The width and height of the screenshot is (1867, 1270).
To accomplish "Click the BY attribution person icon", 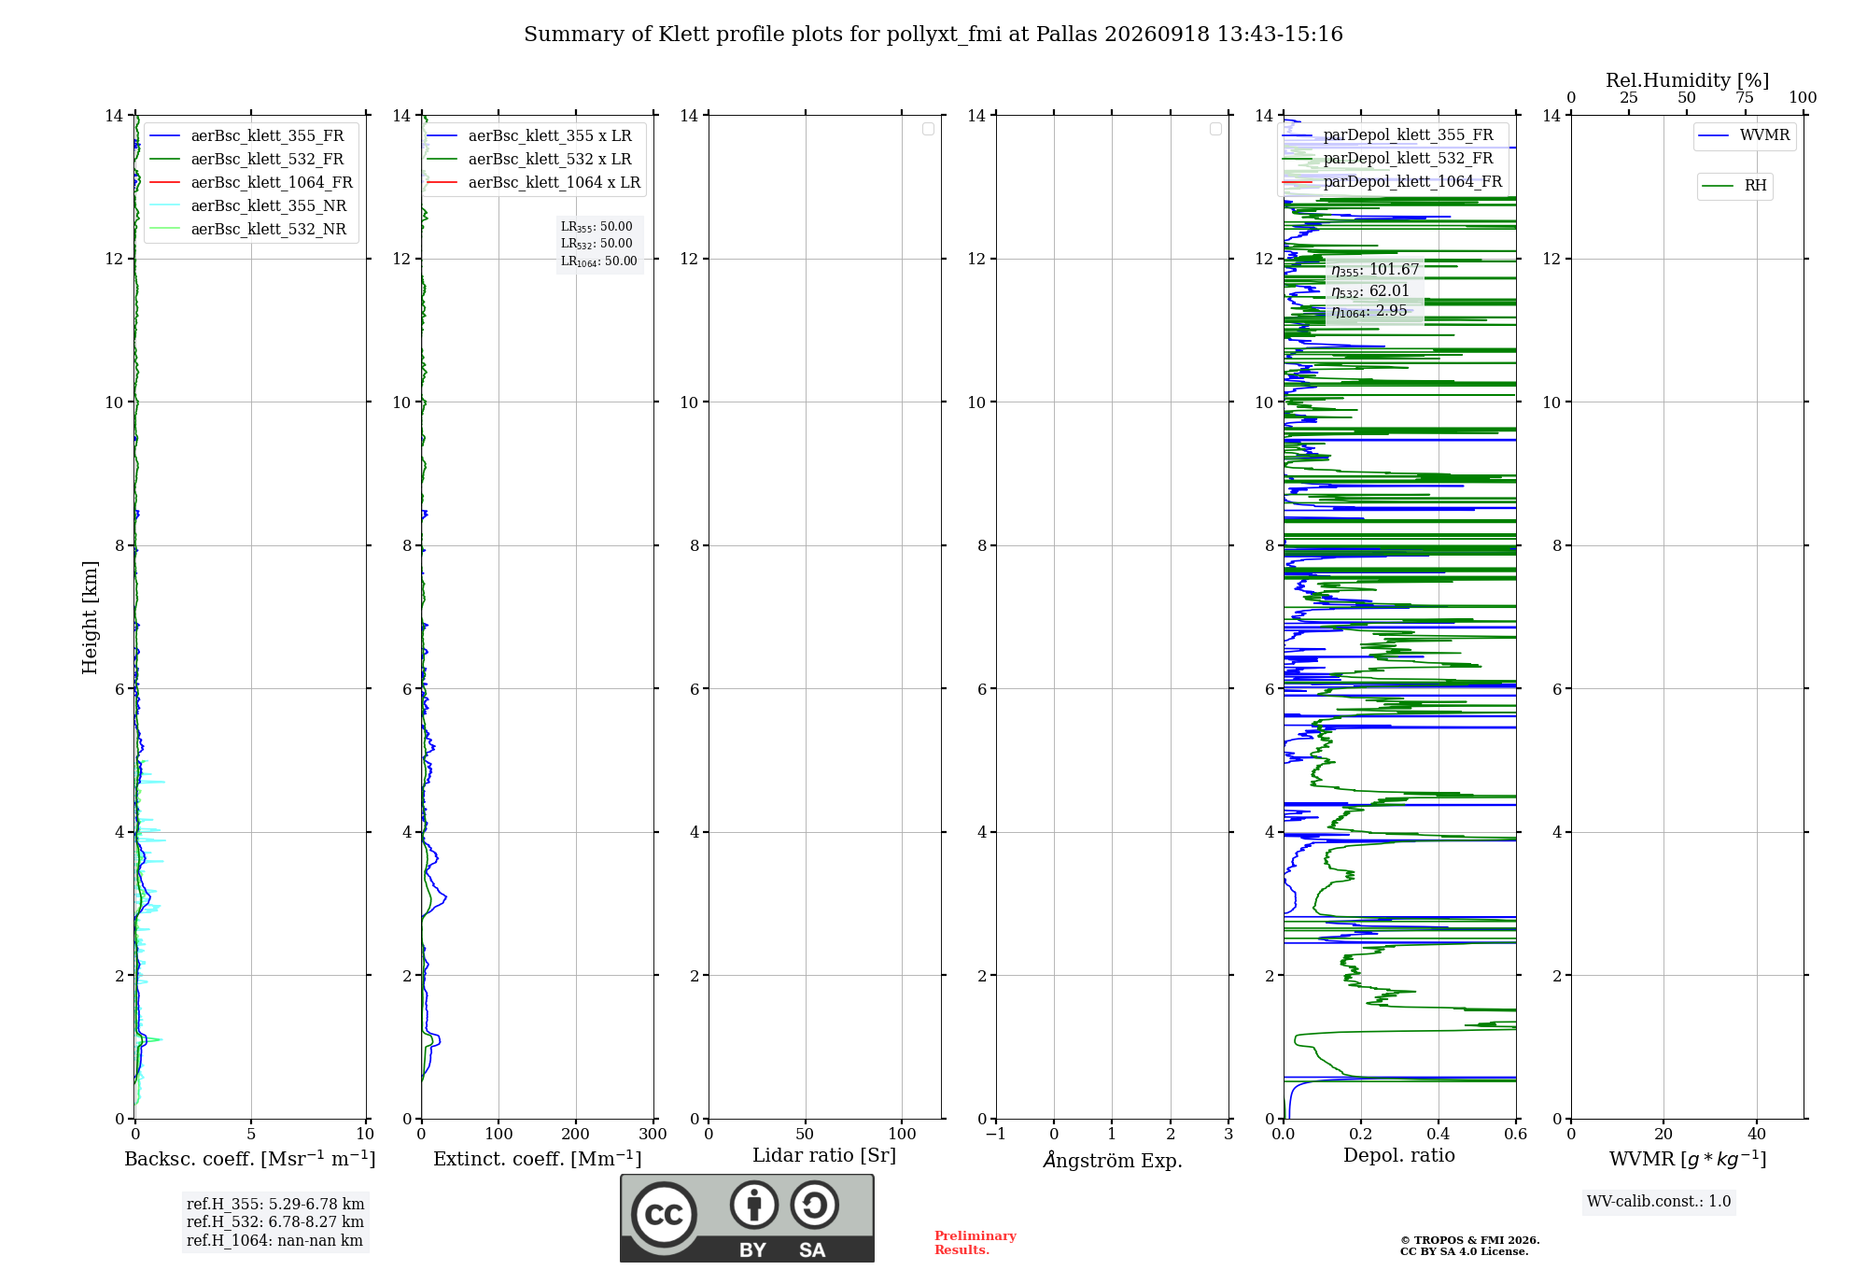I will pyautogui.click(x=754, y=1205).
